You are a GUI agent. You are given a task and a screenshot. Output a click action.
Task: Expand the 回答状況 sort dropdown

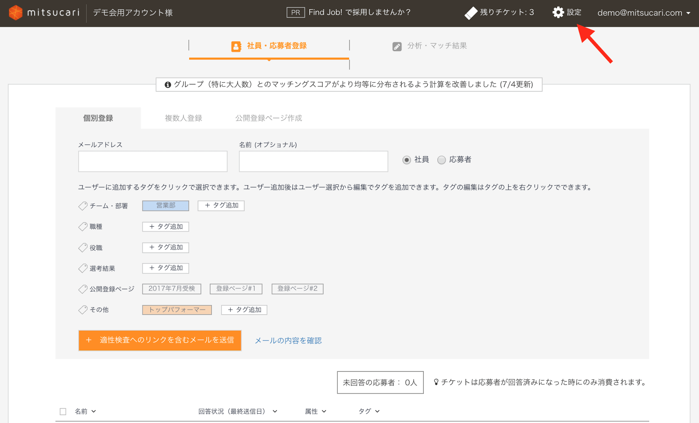tap(274, 411)
